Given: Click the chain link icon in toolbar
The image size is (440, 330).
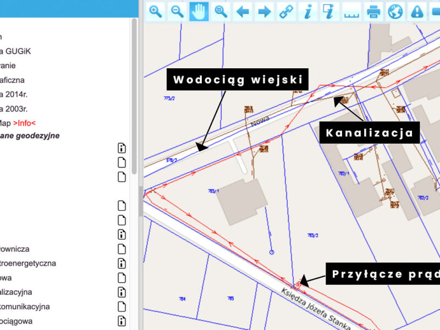Looking at the screenshot, I should coord(286,11).
